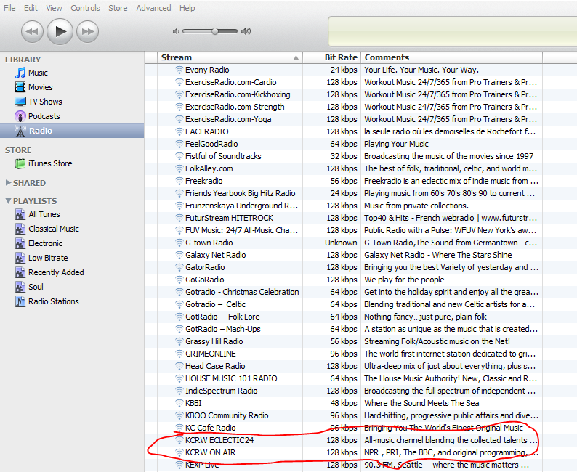The image size is (577, 472).
Task: Click the stream icon beside GoGoRadio
Action: click(179, 280)
